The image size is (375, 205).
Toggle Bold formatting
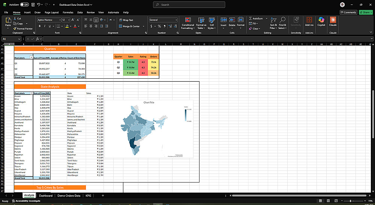click(x=39, y=26)
